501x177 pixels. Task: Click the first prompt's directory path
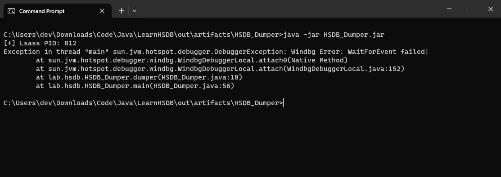point(143,35)
